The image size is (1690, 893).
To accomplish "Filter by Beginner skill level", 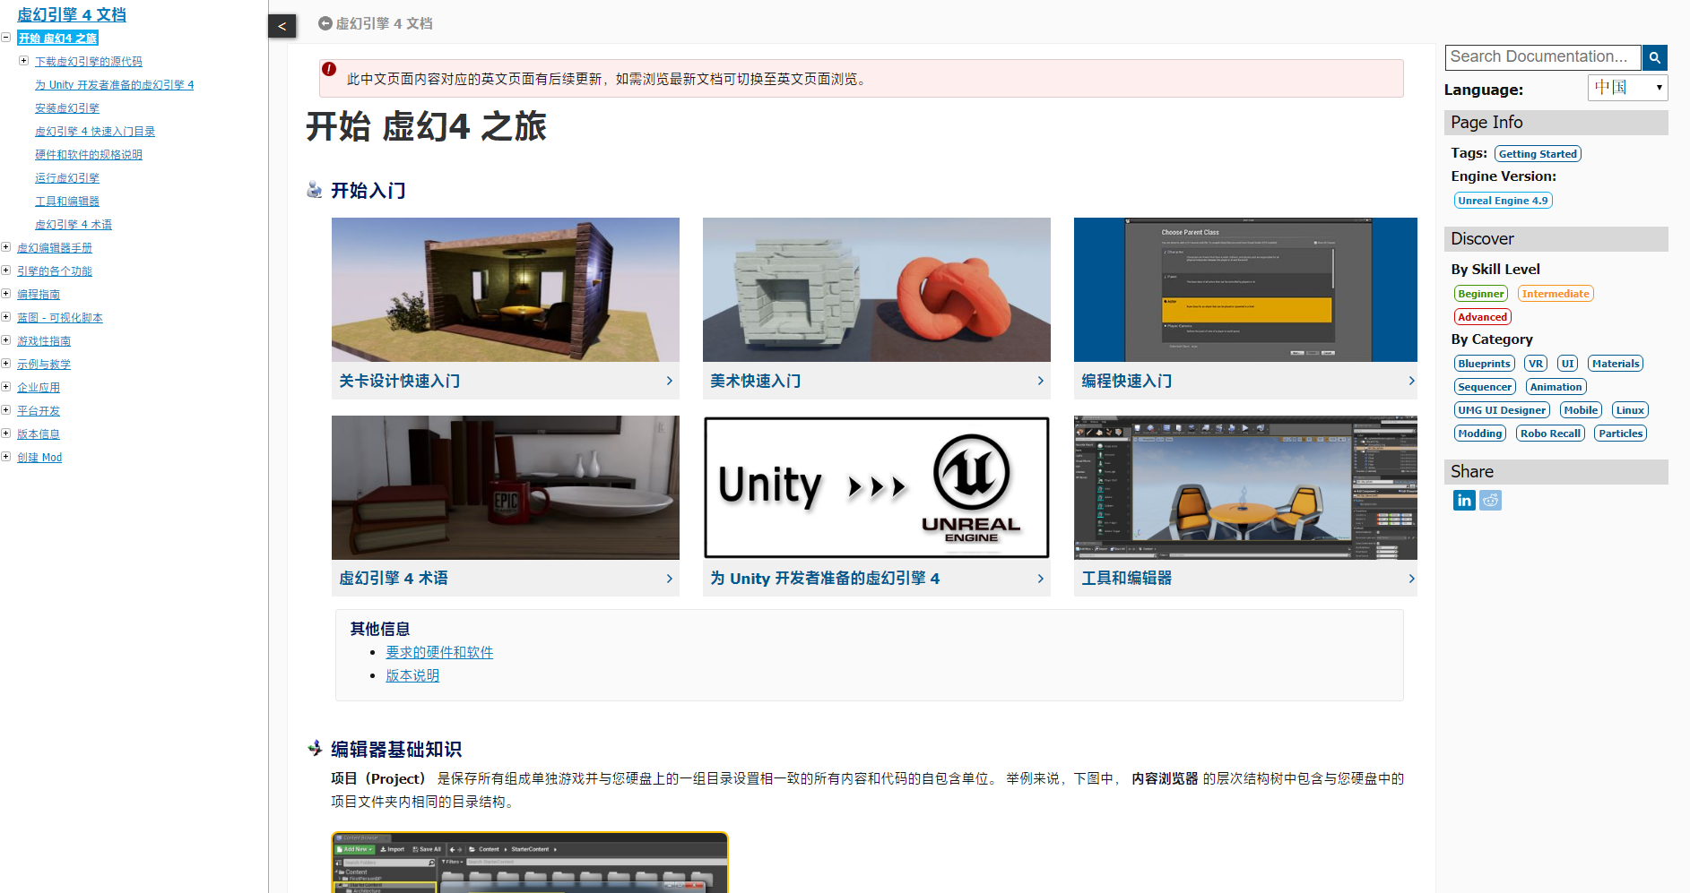I will click(x=1481, y=294).
